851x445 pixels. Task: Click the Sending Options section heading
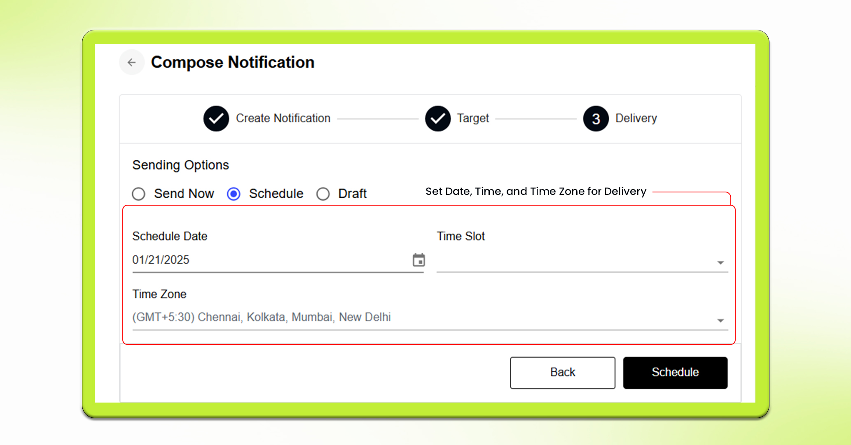coord(180,165)
